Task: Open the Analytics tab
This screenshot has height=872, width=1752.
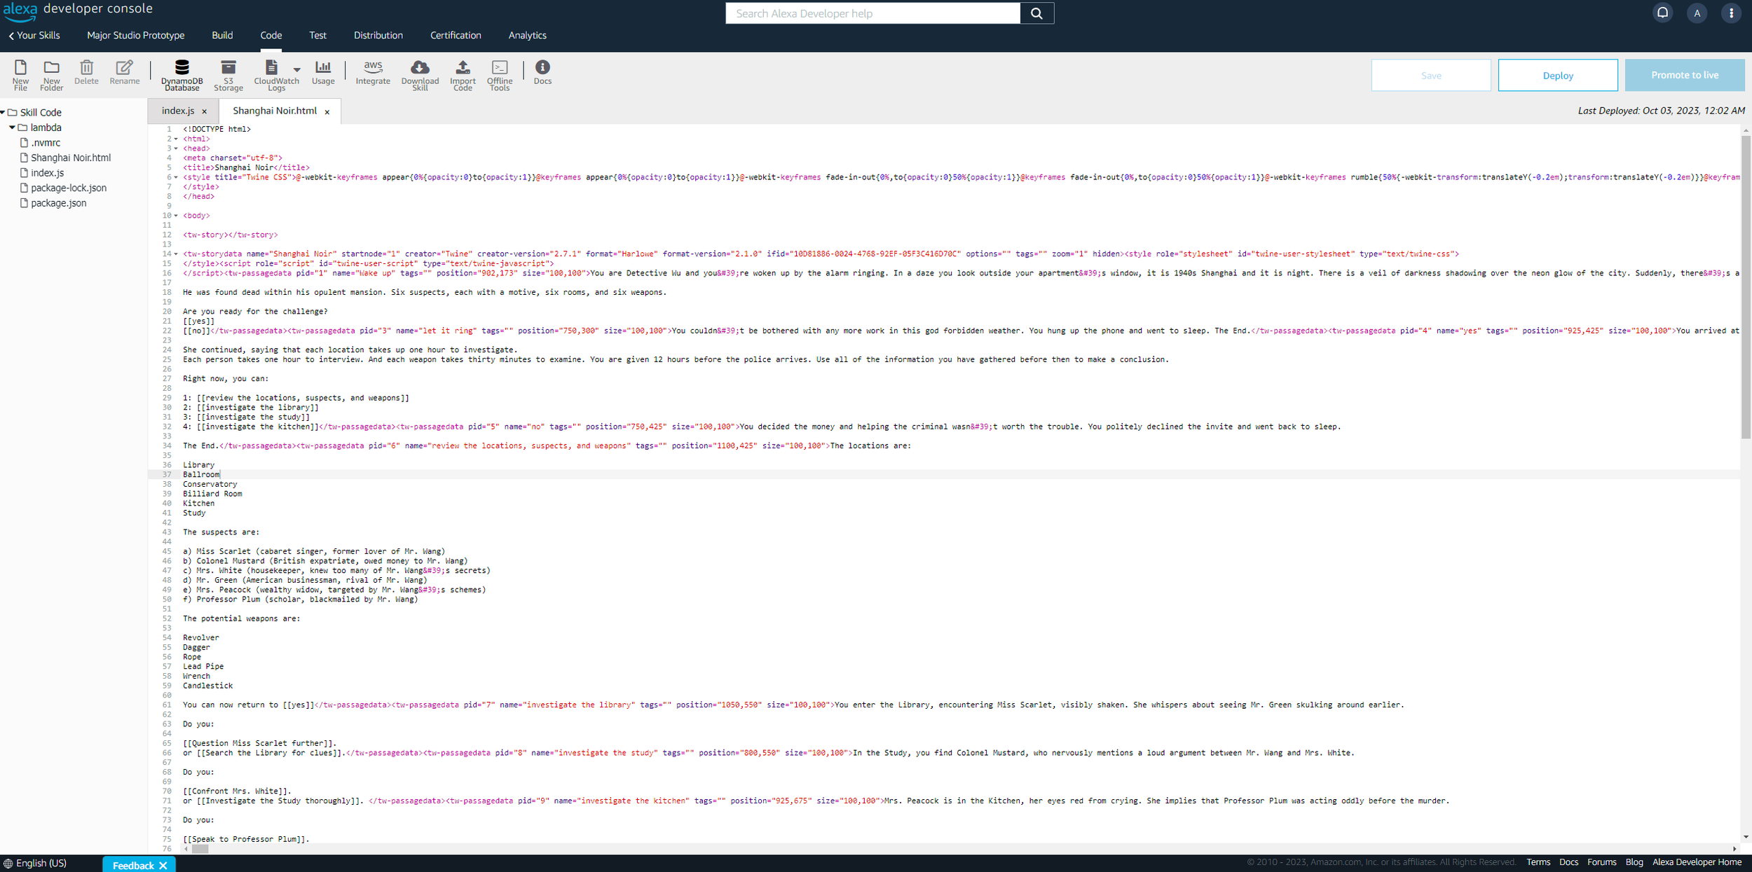Action: (527, 35)
